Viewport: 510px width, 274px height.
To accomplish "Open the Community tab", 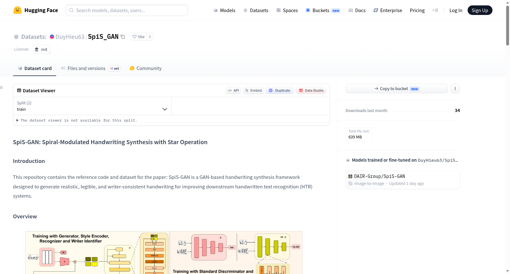I will pos(145,68).
